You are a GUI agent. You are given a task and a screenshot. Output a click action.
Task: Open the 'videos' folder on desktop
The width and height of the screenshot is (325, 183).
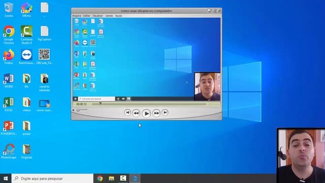[26, 104]
